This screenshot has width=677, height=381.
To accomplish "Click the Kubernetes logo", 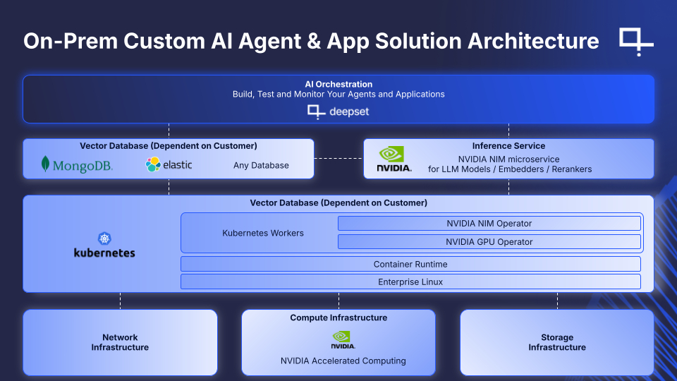I will coord(104,246).
